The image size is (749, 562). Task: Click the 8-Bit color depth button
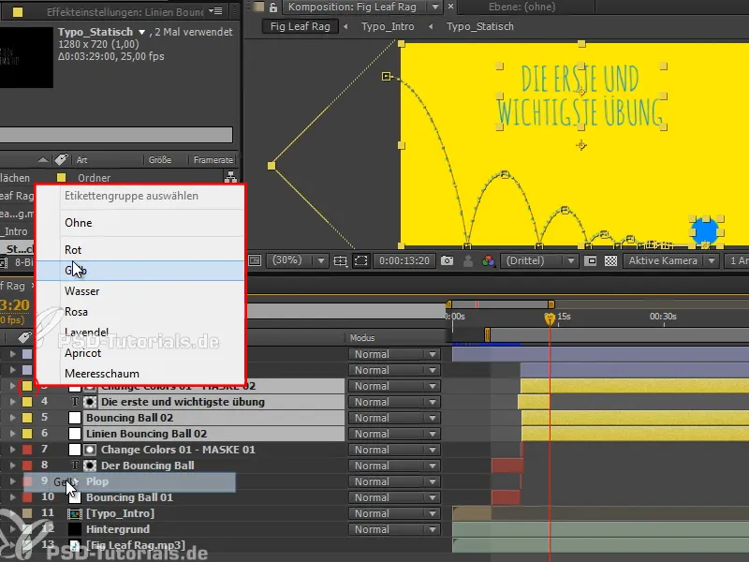23,262
